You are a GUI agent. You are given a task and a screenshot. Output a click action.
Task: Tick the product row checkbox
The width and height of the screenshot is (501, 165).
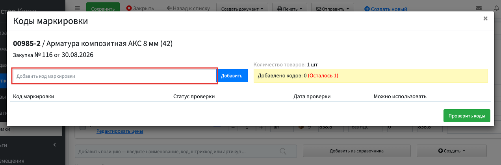[83, 128]
